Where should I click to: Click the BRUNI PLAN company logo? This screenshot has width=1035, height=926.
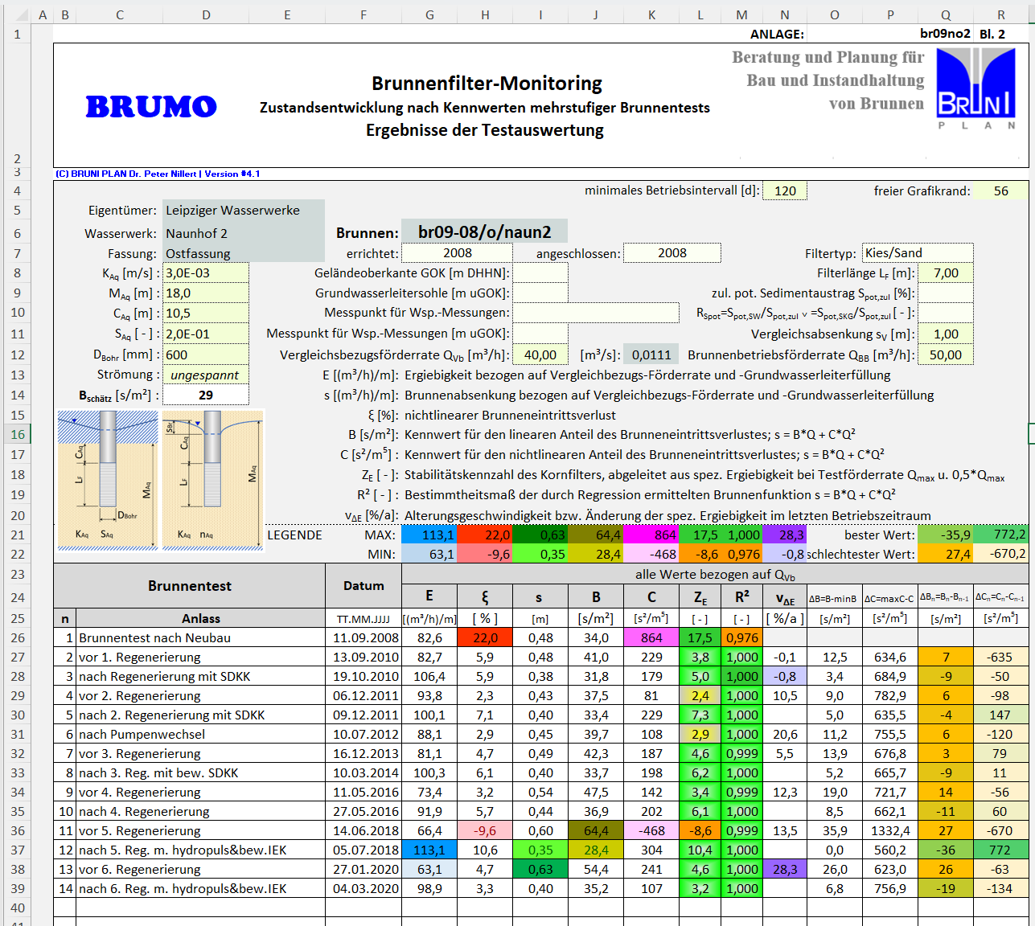click(x=976, y=88)
